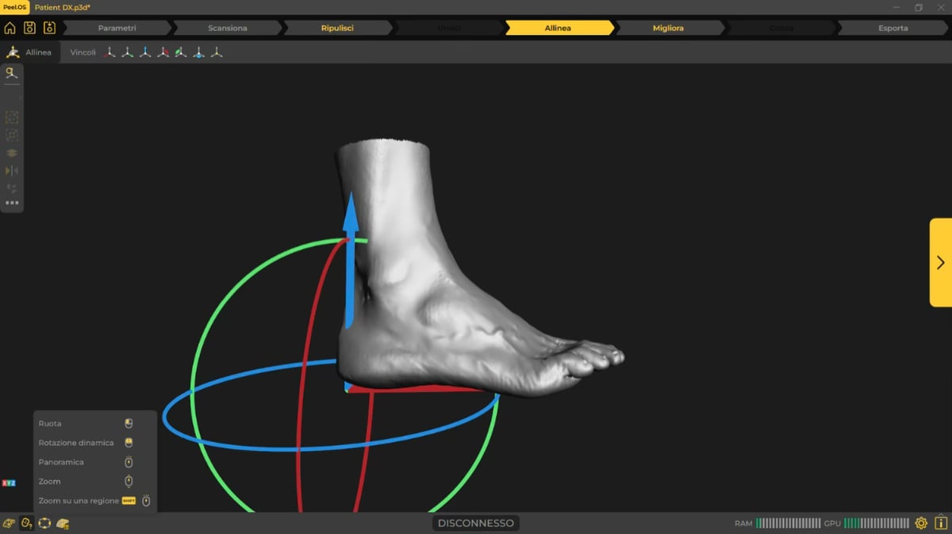Viewport: 952px width, 534px height.
Task: Open the info icon at bottom right
Action: pyautogui.click(x=941, y=523)
